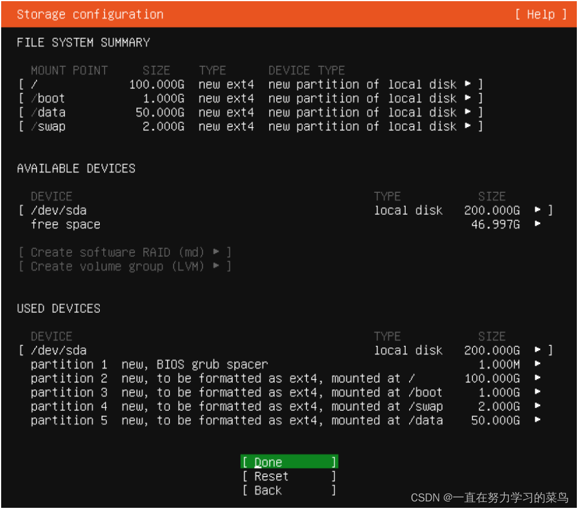
Task: Click local disk type in Used Devices
Action: tap(409, 351)
